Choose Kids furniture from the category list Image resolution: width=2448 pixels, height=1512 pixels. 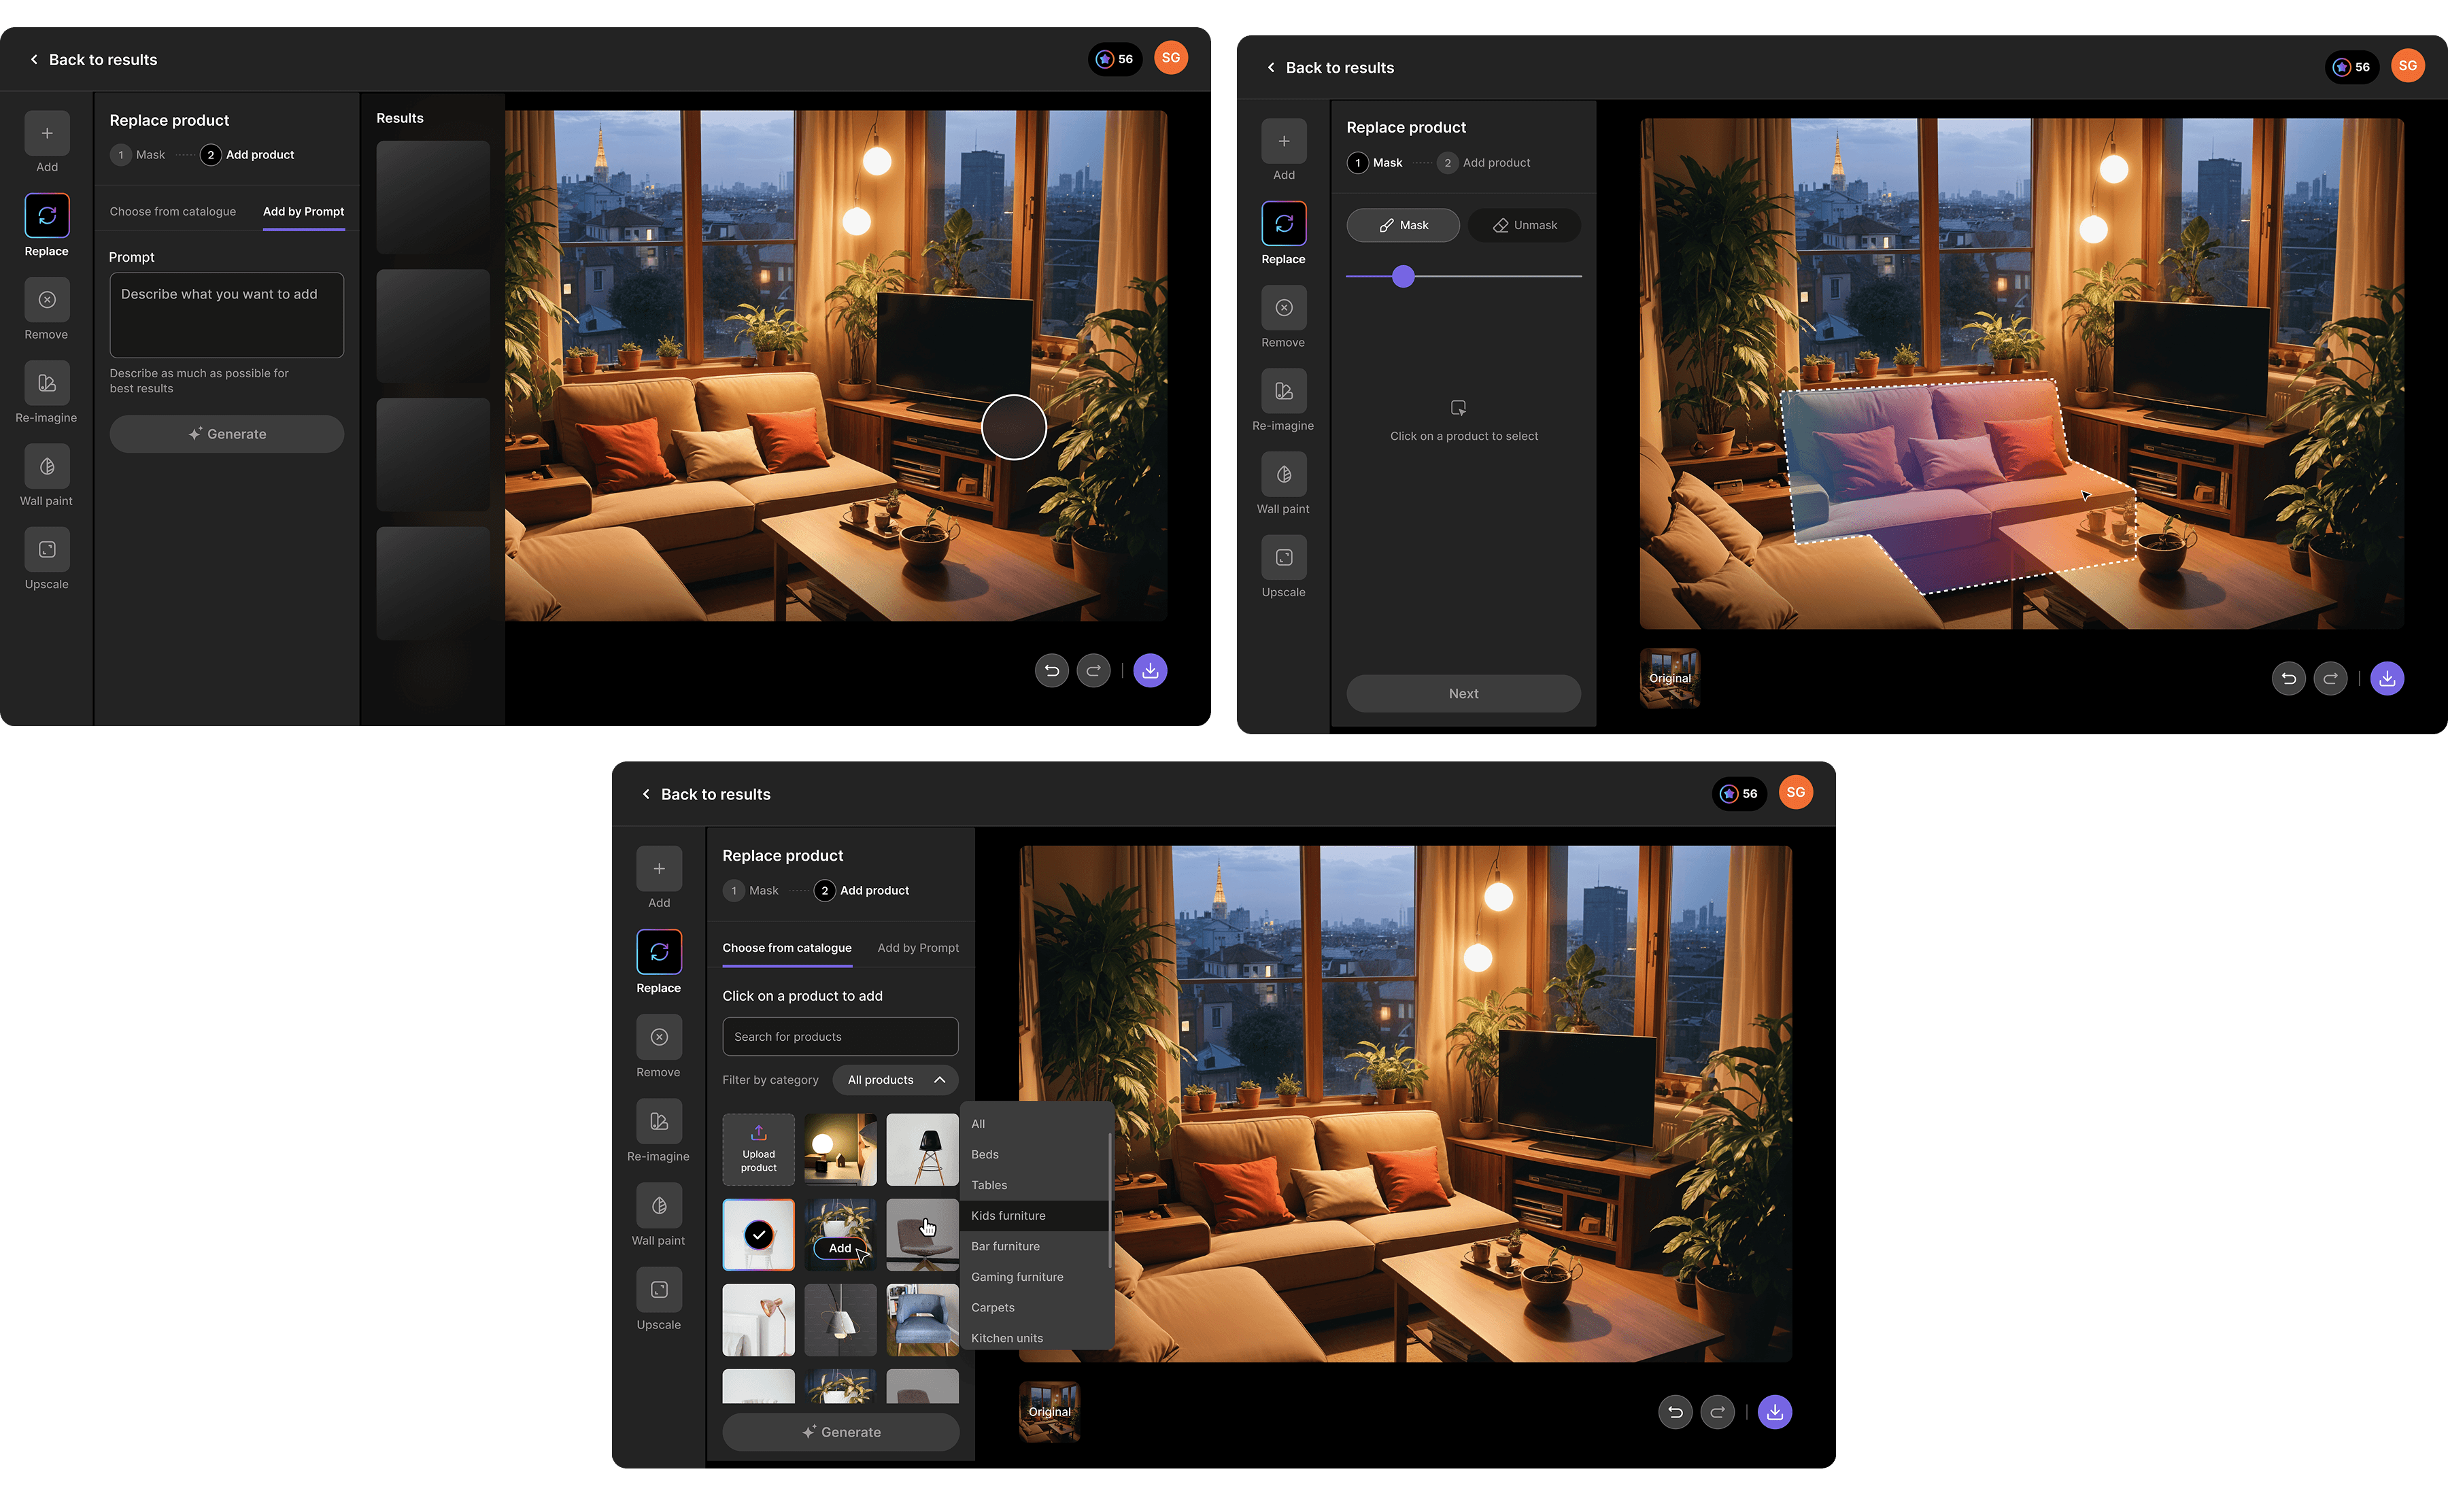coord(1008,1215)
